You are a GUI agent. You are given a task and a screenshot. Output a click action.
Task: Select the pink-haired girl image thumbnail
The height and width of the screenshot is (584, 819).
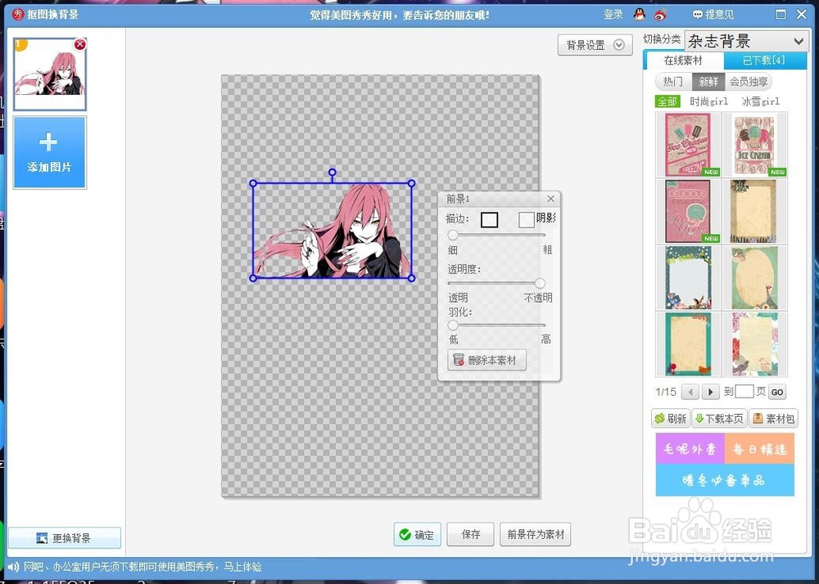coord(50,74)
